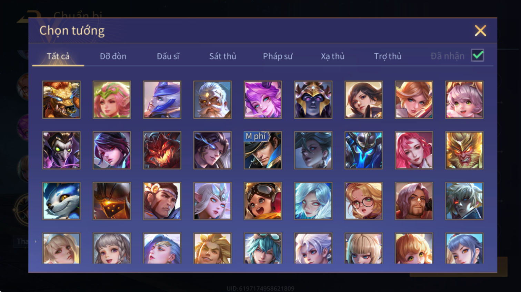
Task: Select the golden bull hero portrait
Action: point(61,100)
